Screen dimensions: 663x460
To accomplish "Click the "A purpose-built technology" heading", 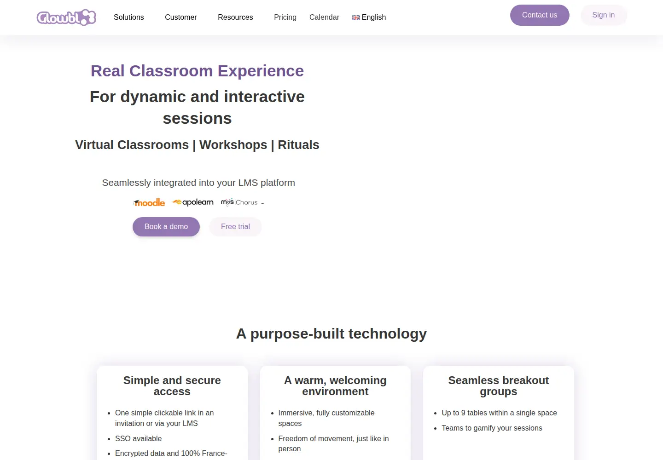I will tap(331, 333).
